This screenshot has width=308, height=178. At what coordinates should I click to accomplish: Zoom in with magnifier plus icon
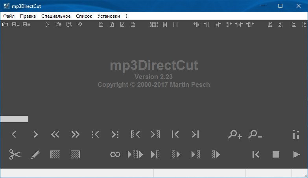coord(235,134)
